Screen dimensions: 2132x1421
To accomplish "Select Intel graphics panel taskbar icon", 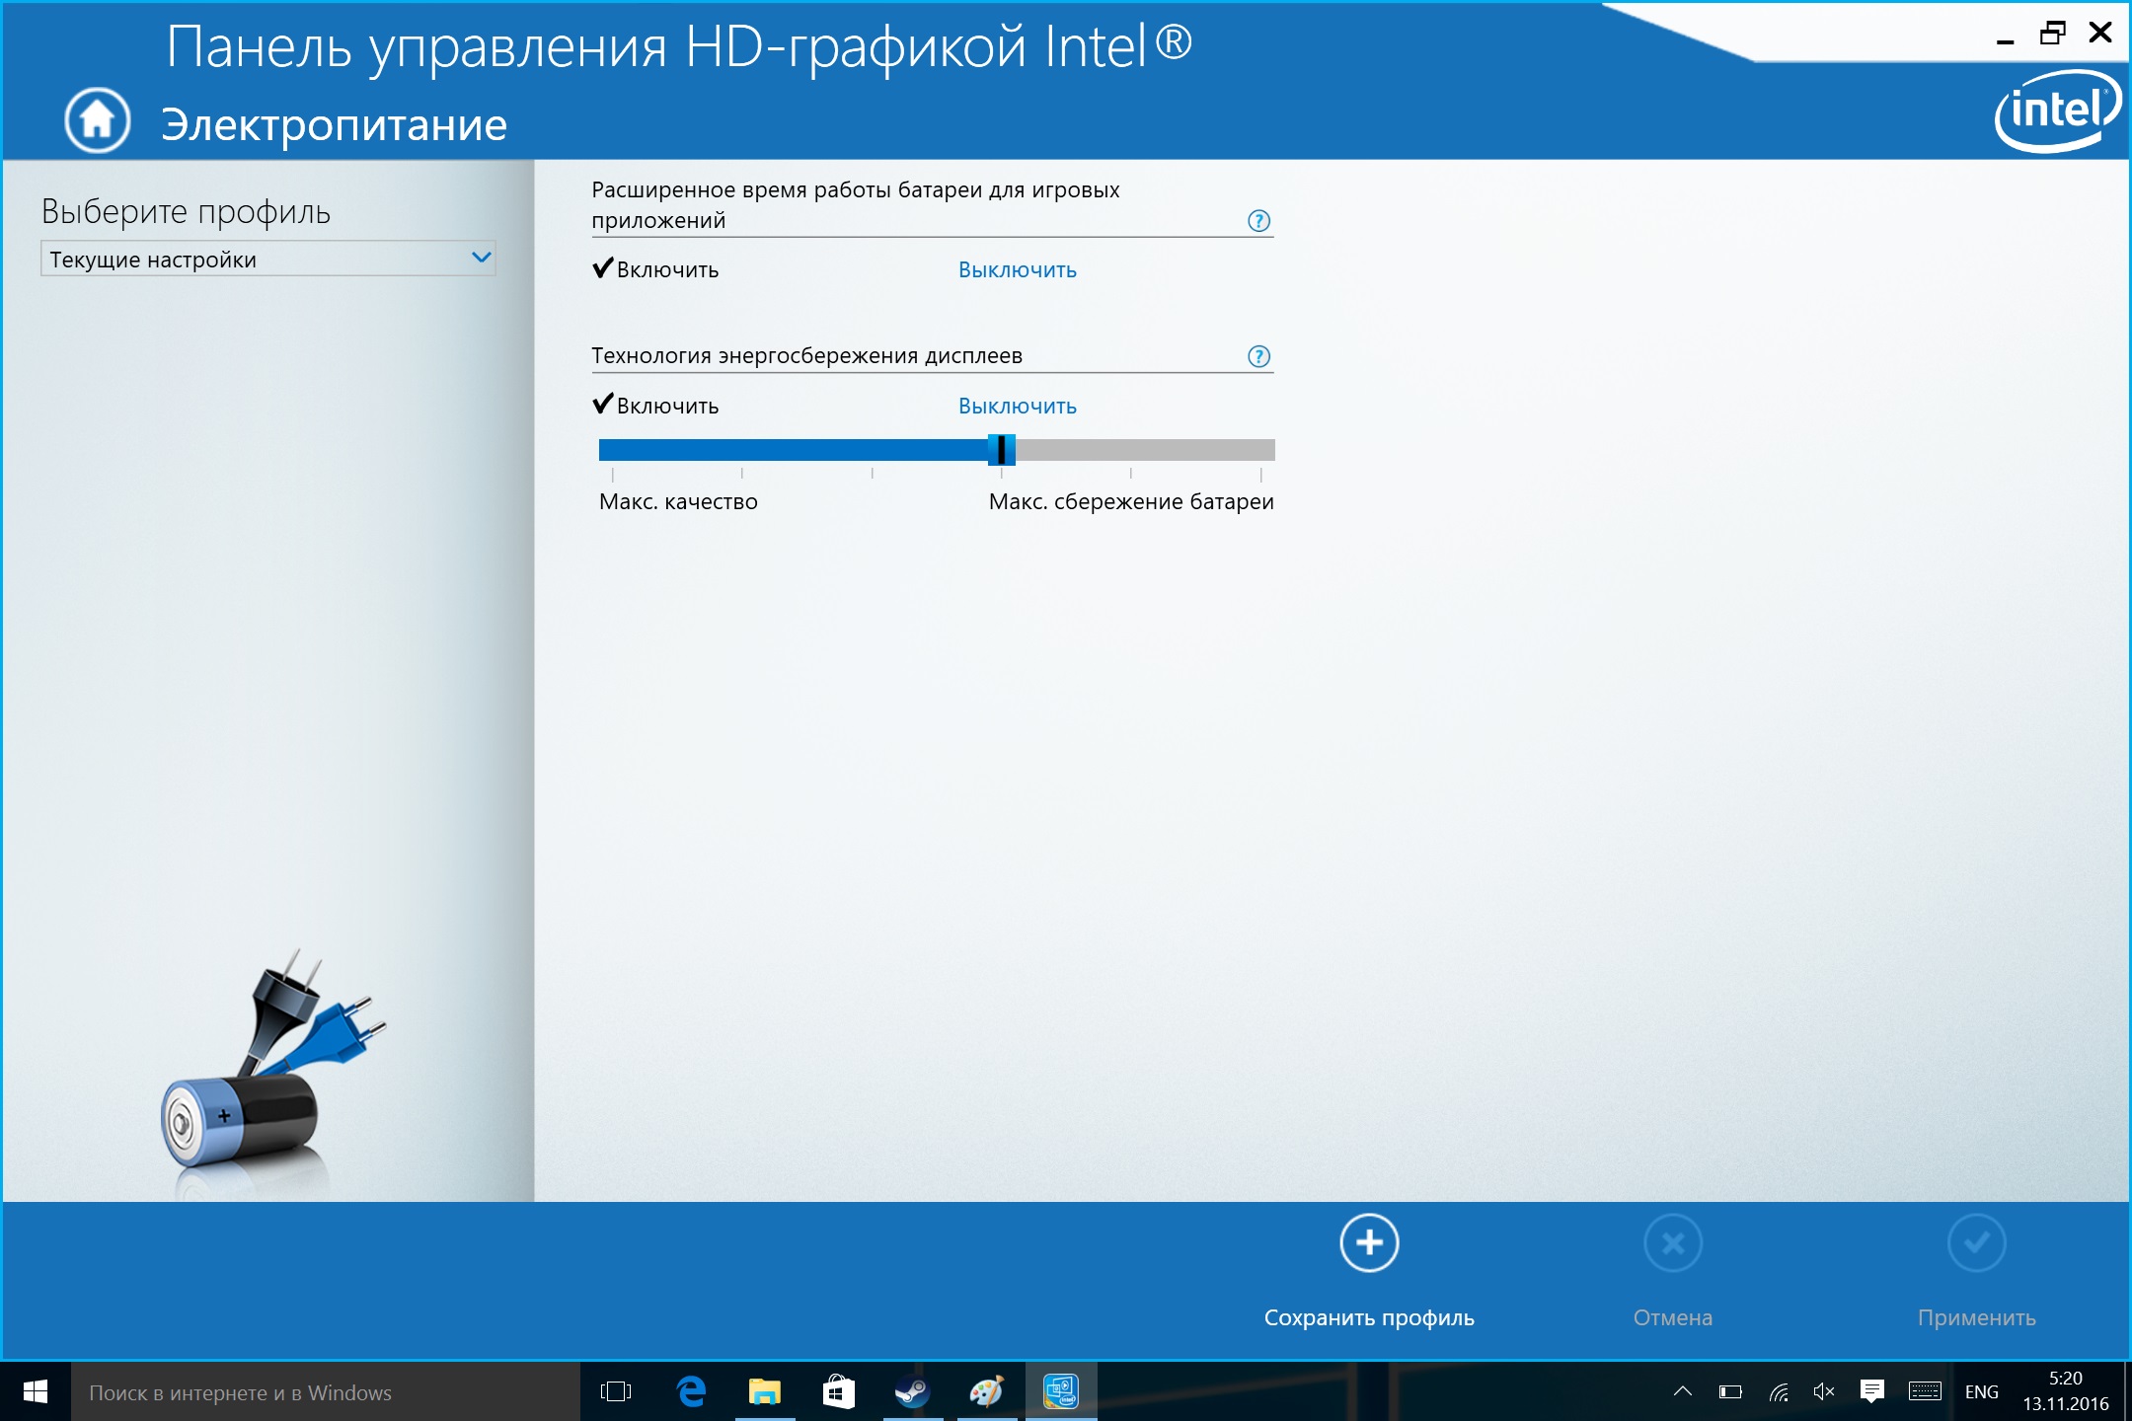I will point(1061,1391).
